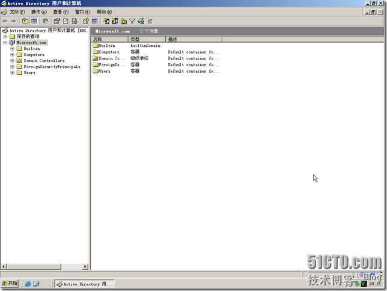
Task: Open filter options funnel icon
Action: pyautogui.click(x=132, y=21)
